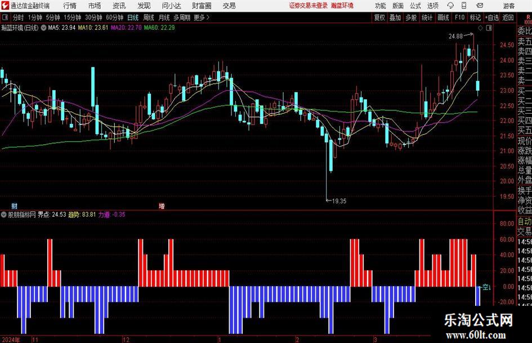
Task: Click the 空 signal label on indicator
Action: 486,287
